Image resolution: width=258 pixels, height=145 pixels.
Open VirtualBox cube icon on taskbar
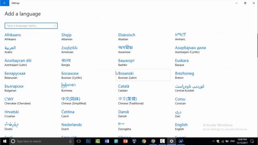134,141
